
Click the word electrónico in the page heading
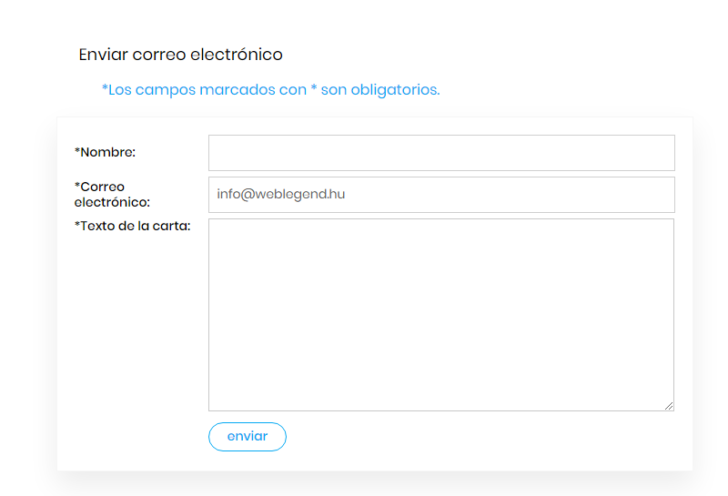236,55
